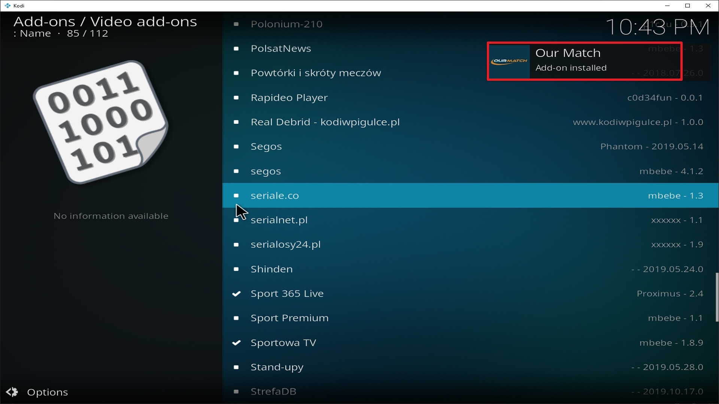Open Real Debrid - kodiwpigulce.pl entry
Image resolution: width=719 pixels, height=404 pixels.
470,122
